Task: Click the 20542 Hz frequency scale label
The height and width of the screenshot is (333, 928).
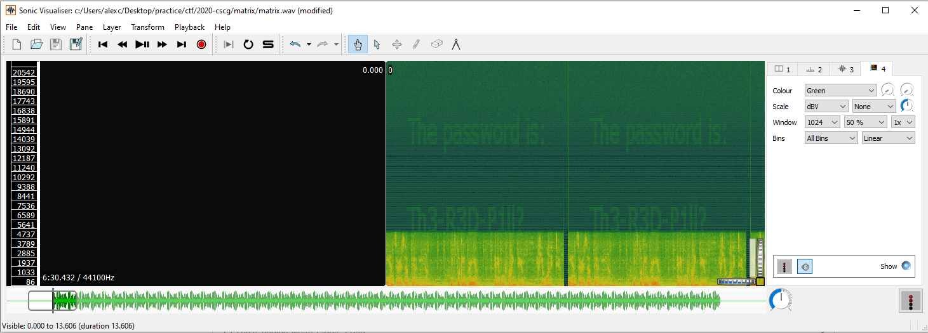Action: pos(24,73)
